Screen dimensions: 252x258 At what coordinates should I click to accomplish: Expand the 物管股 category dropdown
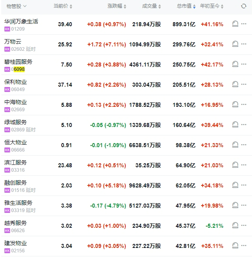click(x=16, y=6)
